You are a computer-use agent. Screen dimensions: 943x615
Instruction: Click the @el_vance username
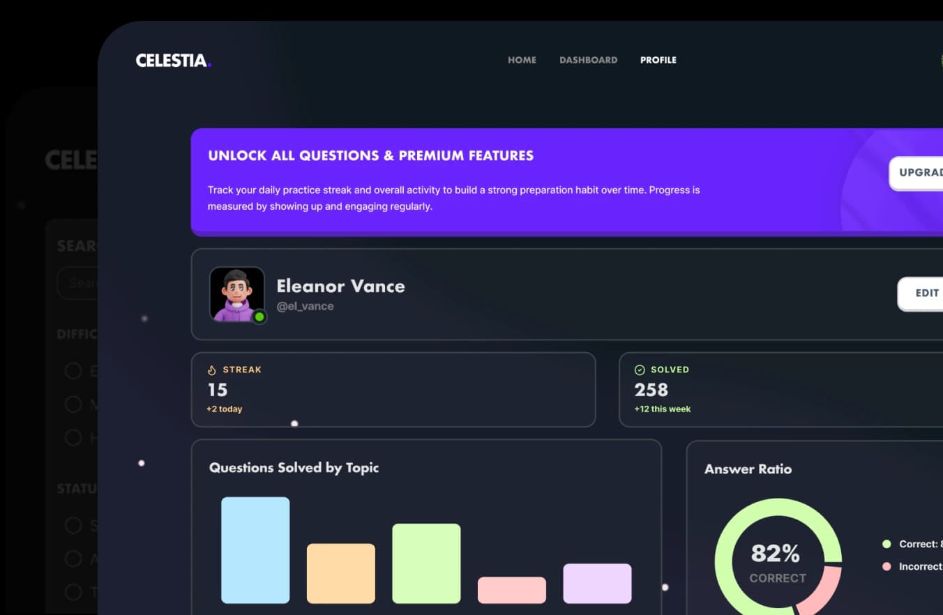(x=305, y=306)
